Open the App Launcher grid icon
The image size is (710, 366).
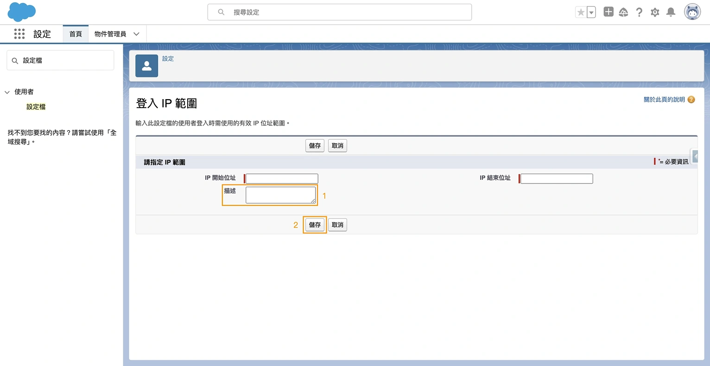[19, 34]
